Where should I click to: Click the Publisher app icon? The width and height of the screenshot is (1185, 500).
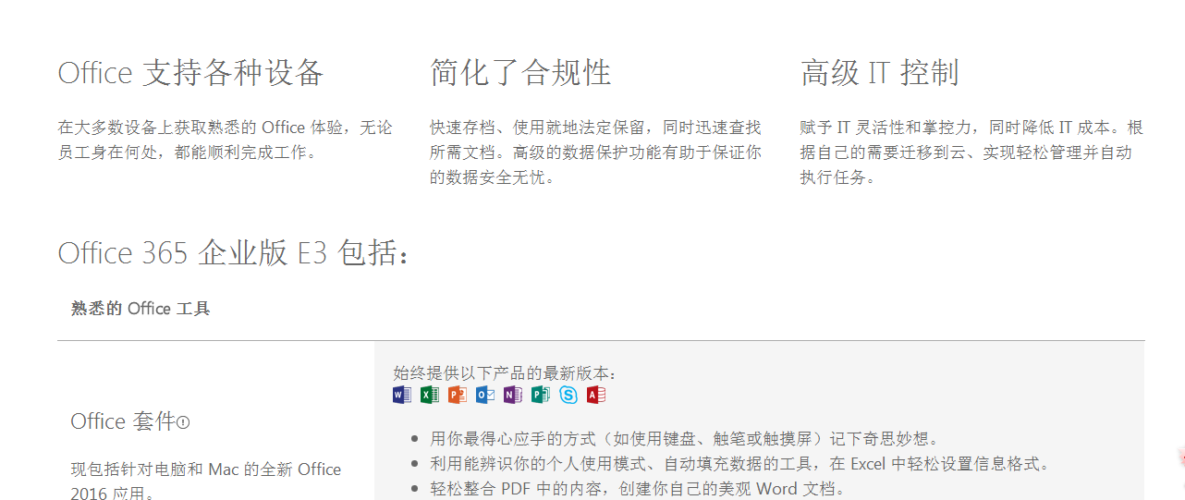pos(541,396)
